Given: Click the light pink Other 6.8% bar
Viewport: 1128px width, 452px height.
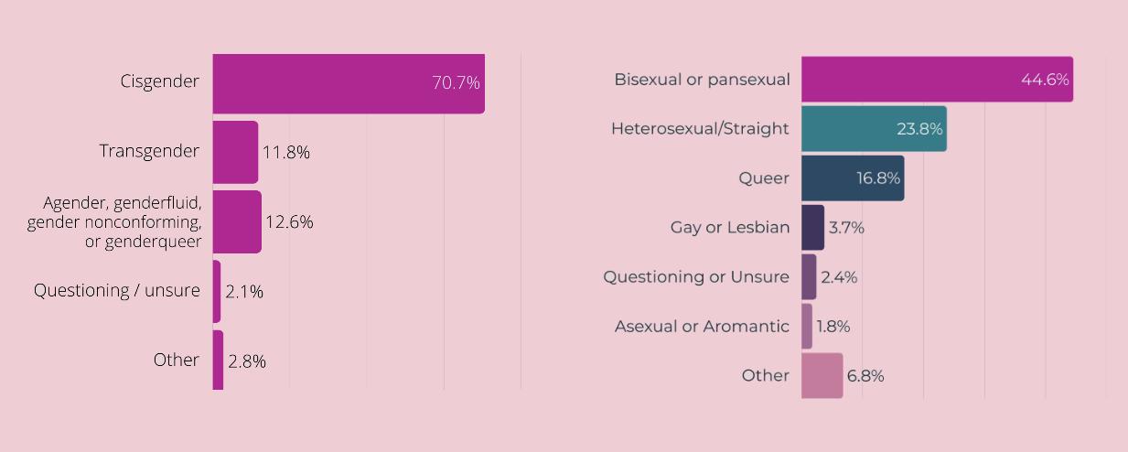Looking at the screenshot, I should click(x=822, y=376).
